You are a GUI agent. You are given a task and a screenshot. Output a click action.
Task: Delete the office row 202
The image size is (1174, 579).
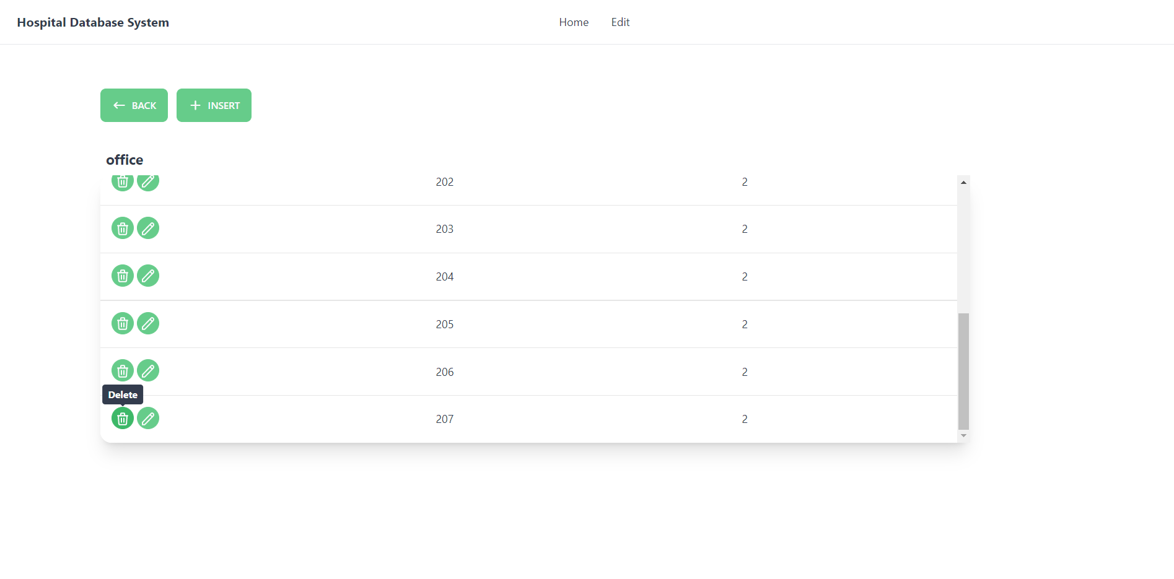click(x=123, y=183)
